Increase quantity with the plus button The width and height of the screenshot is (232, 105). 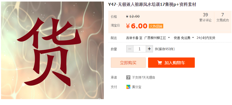click(149, 49)
